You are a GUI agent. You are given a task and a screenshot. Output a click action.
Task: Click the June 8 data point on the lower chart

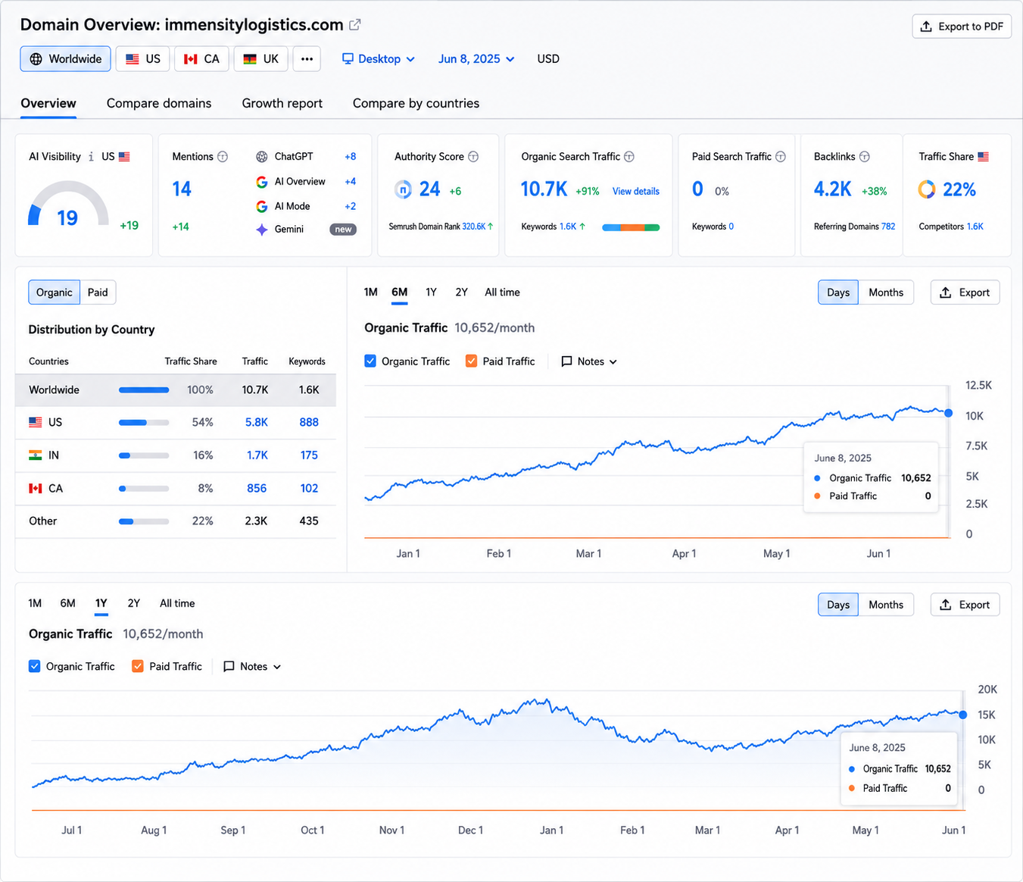point(963,715)
